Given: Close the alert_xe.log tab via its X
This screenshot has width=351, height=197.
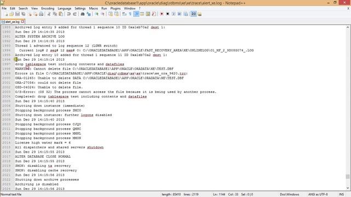Looking at the screenshot, I should click(x=22, y=21).
